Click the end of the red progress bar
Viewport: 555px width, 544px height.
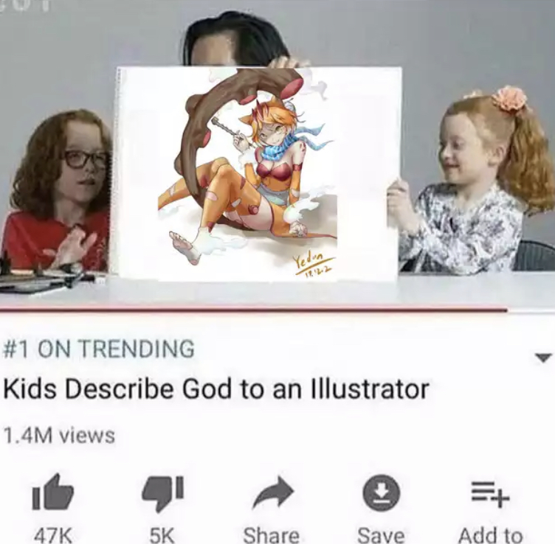tap(506, 310)
